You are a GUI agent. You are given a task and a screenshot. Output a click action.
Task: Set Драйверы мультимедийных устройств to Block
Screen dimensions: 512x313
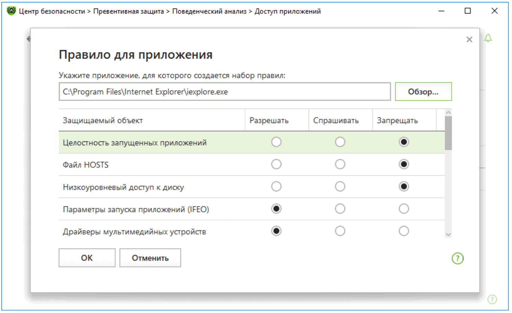404,231
